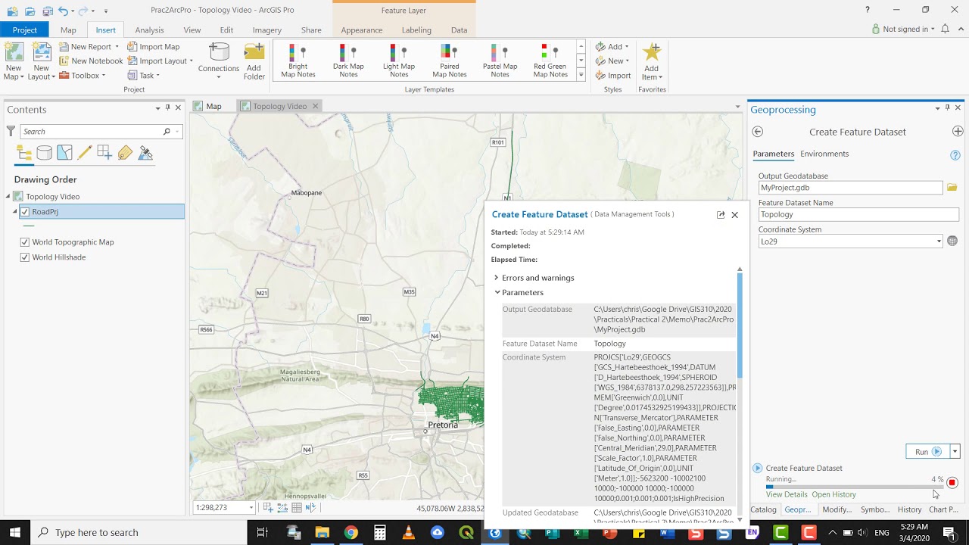Open Windows Start menu

pyautogui.click(x=14, y=532)
